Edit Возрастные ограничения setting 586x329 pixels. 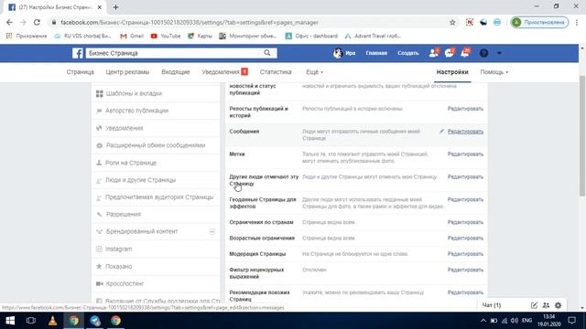click(x=465, y=238)
